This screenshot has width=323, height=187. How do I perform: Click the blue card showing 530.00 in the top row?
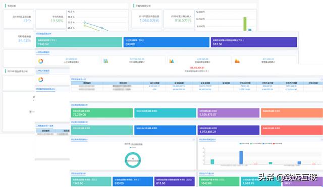coord(166,42)
